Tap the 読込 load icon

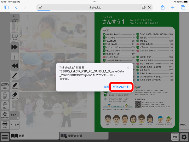pos(5,105)
